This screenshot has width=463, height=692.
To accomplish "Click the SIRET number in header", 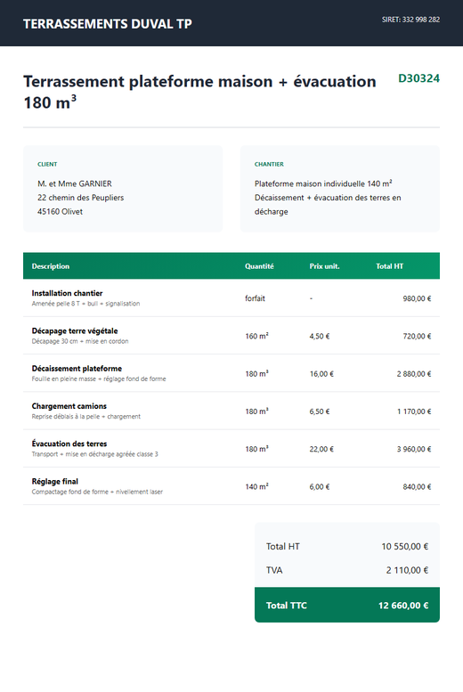I will (x=410, y=20).
